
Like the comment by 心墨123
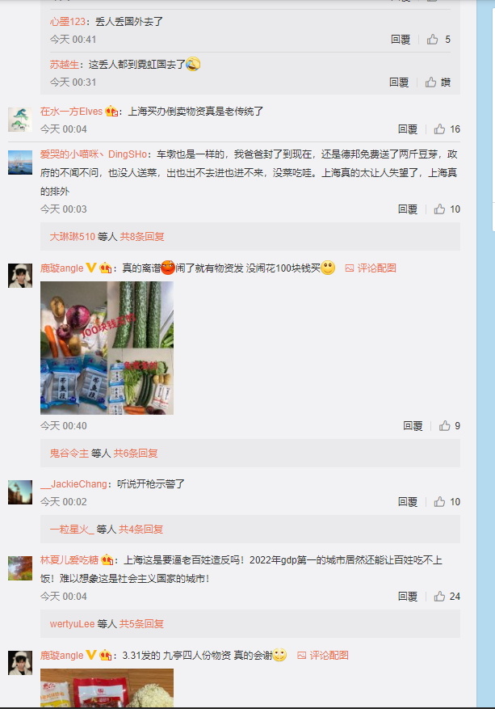pyautogui.click(x=432, y=40)
